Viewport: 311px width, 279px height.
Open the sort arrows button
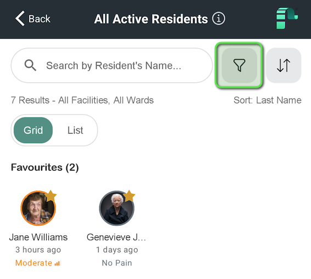click(x=284, y=65)
